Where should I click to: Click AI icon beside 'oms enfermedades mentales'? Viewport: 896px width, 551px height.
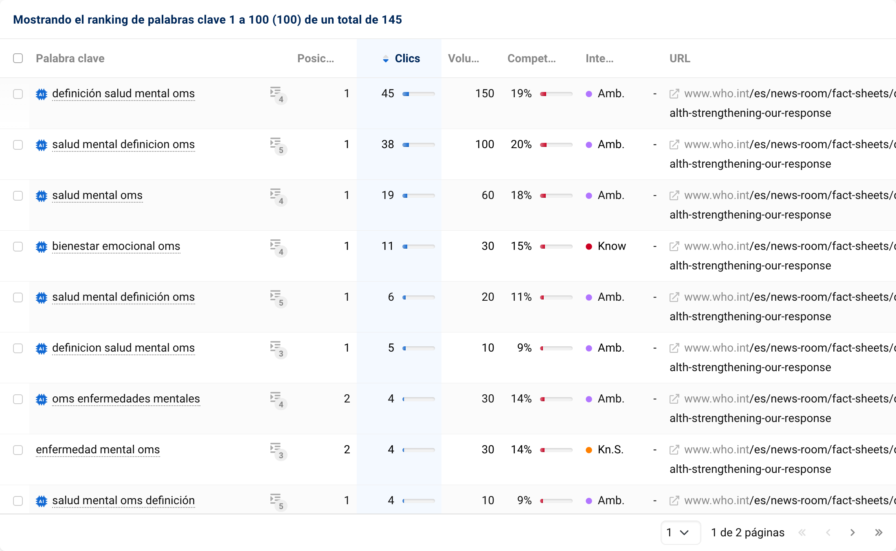point(42,399)
